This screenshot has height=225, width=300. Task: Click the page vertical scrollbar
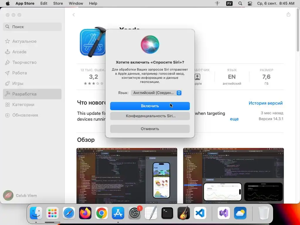pyautogui.click(x=298, y=30)
